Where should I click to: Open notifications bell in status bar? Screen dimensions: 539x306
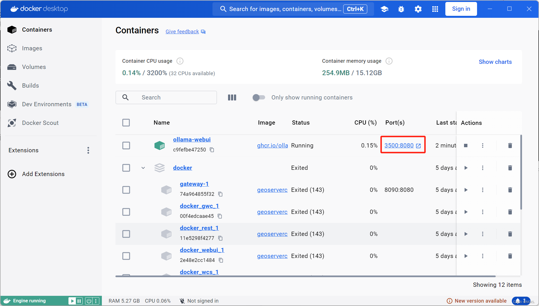[x=521, y=301]
